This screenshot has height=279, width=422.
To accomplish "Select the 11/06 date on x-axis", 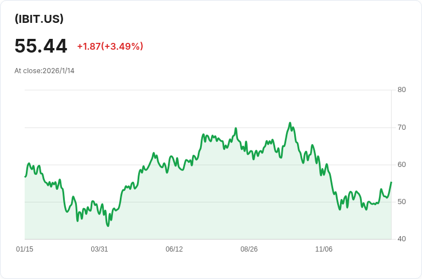I will coord(324,249).
